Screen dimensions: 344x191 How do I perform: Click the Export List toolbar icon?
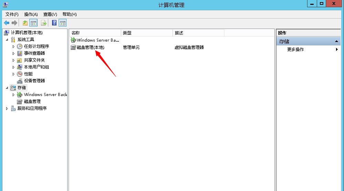[44, 23]
